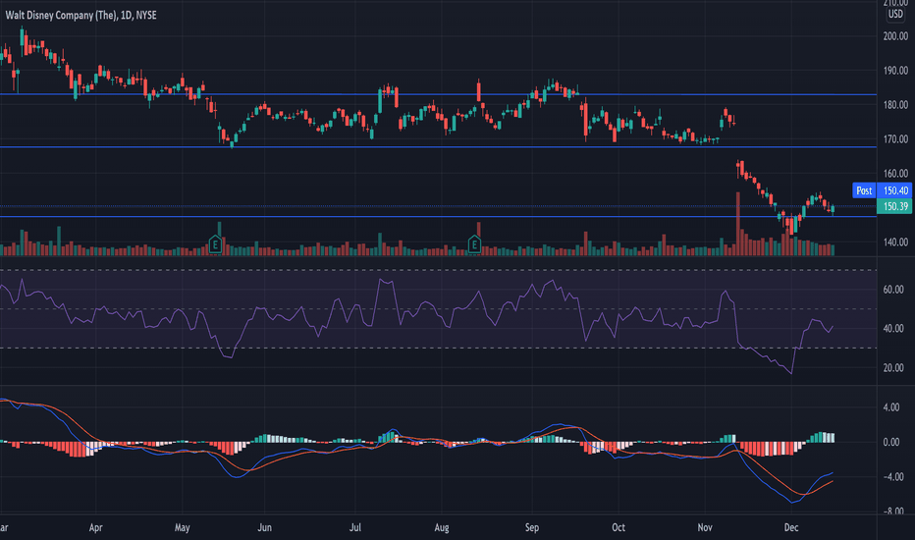Viewport: 915px width, 540px height.
Task: Select the horizontal line near 183 price
Action: point(438,94)
